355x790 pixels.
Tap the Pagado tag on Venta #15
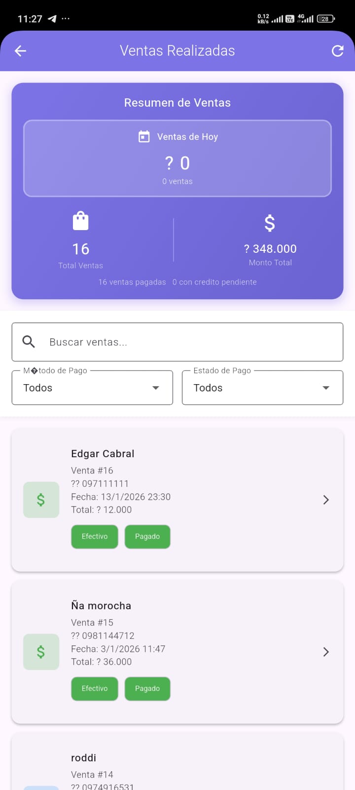coord(147,689)
